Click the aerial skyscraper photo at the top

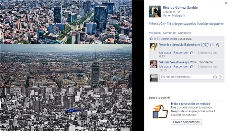point(66,22)
